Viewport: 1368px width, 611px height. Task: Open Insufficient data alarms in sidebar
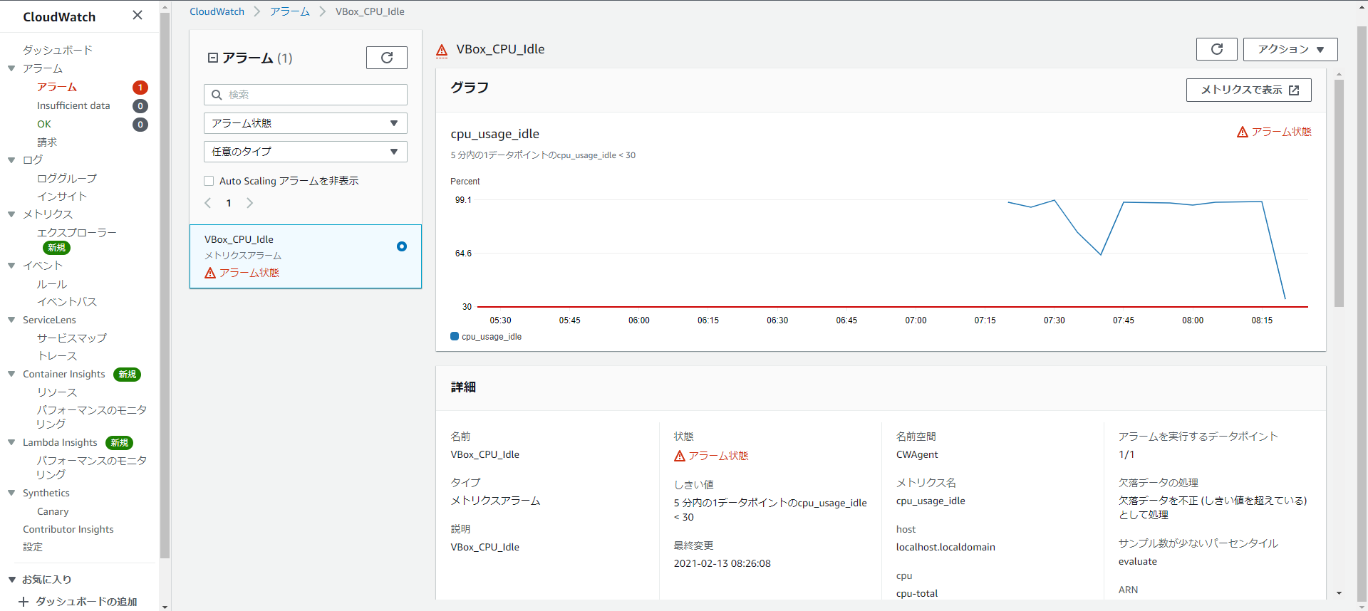click(x=73, y=106)
